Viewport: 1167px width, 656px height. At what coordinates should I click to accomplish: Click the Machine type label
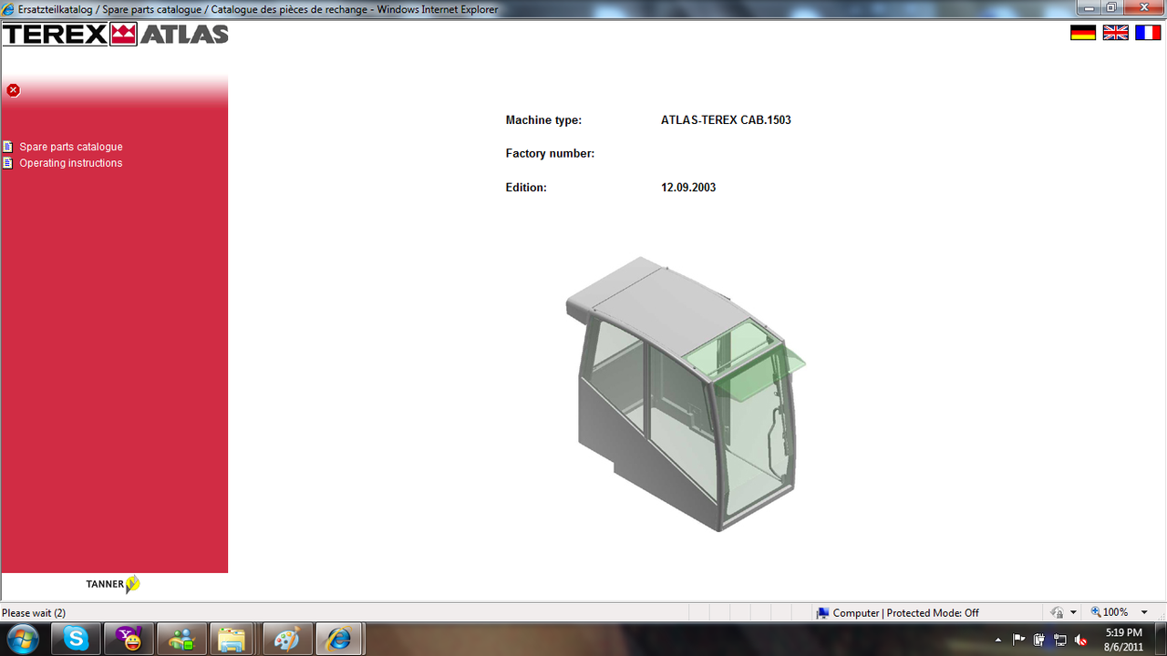point(543,120)
